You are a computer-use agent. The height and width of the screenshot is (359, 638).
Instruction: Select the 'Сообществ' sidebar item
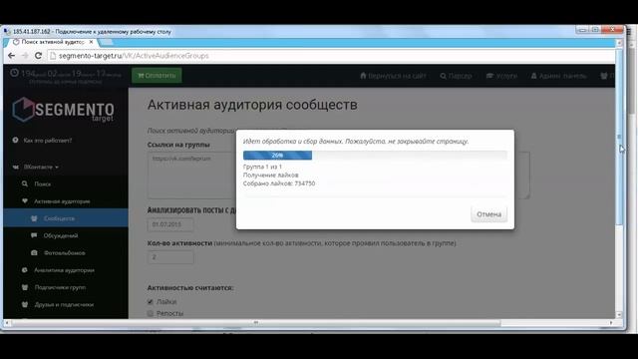pyautogui.click(x=66, y=218)
